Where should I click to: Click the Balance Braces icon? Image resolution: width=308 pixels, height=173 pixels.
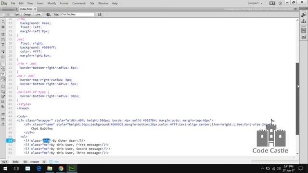click(x=3, y=57)
